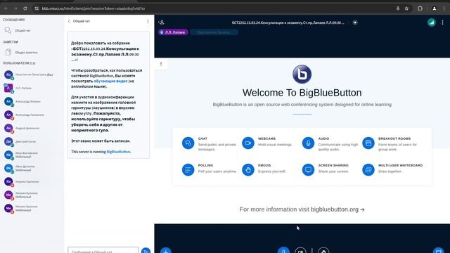Open site information icon in address bar
Viewport: 450px width, 253px height.
[x=37, y=8]
